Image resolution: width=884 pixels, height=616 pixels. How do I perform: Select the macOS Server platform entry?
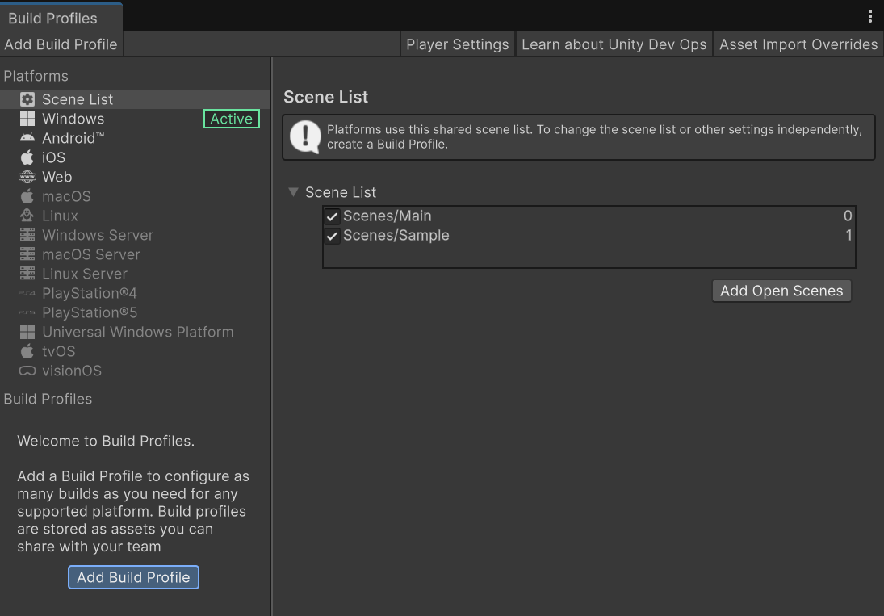click(x=135, y=254)
